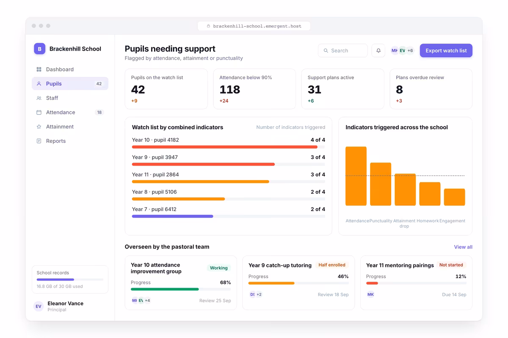Click the Attendance bar in the chart
The width and height of the screenshot is (508, 338).
356,176
